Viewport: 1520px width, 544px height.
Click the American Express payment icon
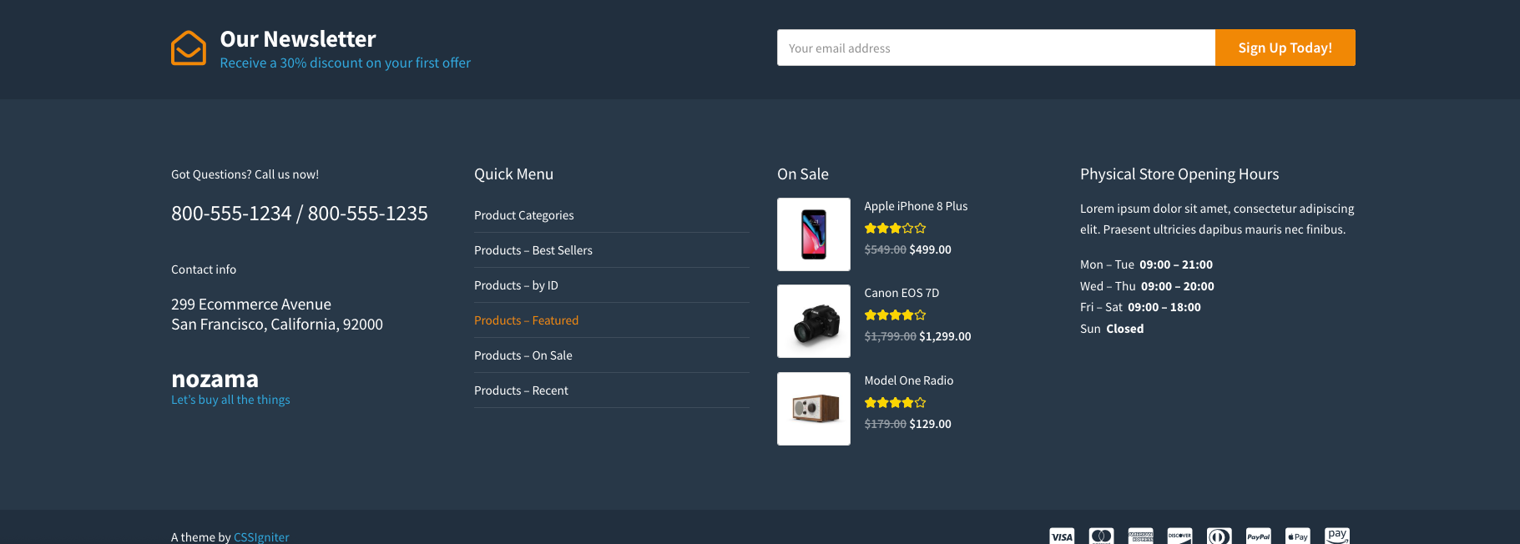click(1140, 536)
